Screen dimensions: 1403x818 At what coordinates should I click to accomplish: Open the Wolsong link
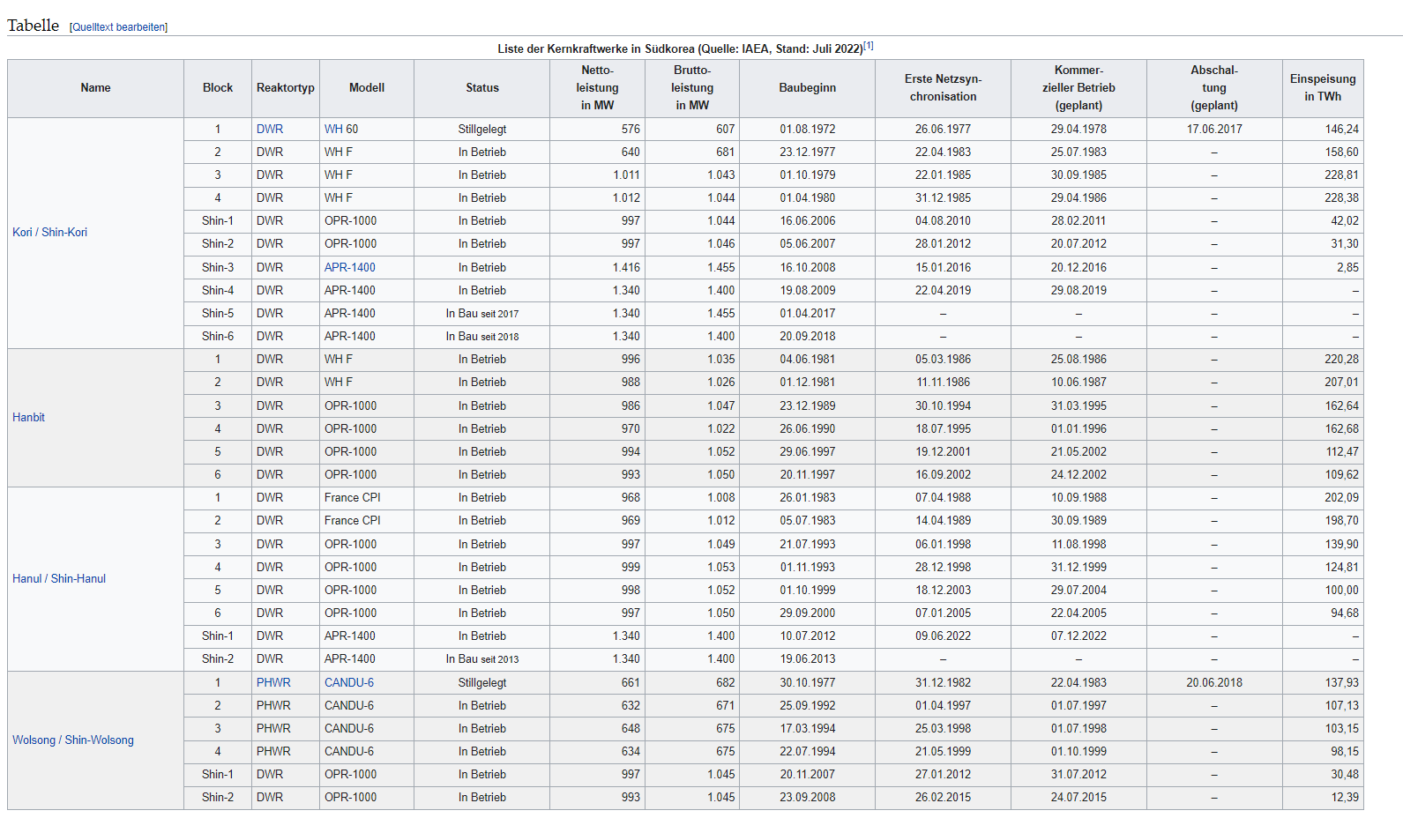[34, 740]
